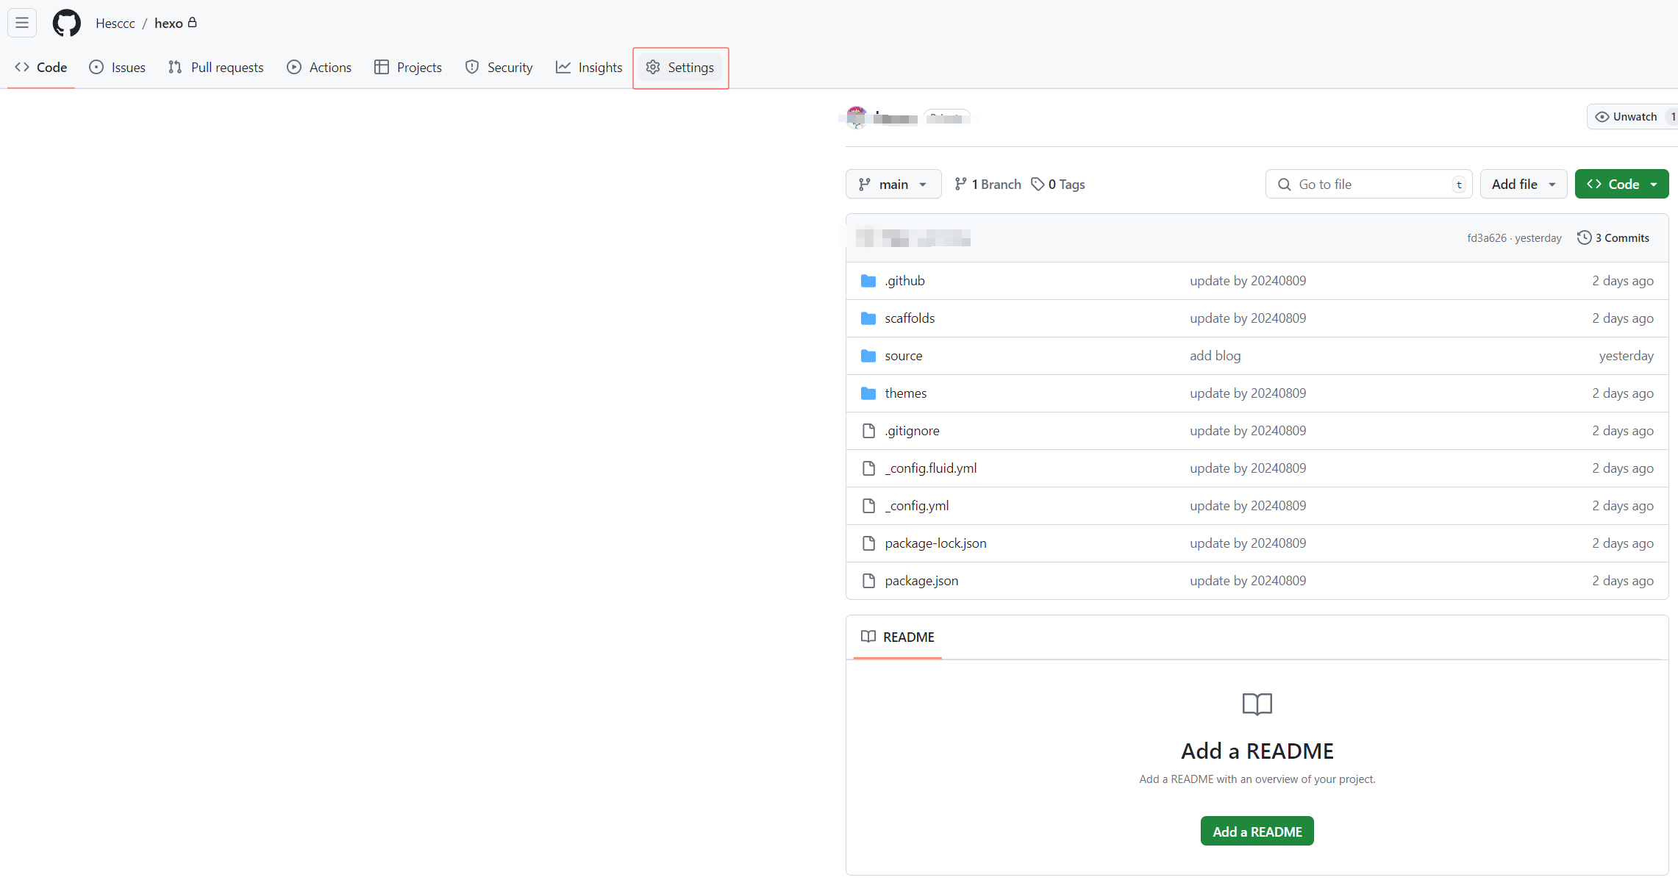Expand the green Code dropdown
Screen dimensions: 1678x883
[x=1621, y=184]
